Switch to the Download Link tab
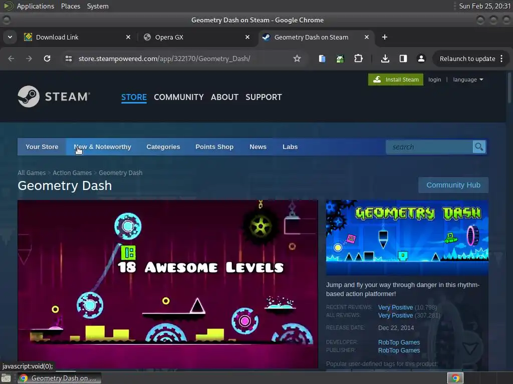The height and width of the screenshot is (384, 513). click(78, 37)
